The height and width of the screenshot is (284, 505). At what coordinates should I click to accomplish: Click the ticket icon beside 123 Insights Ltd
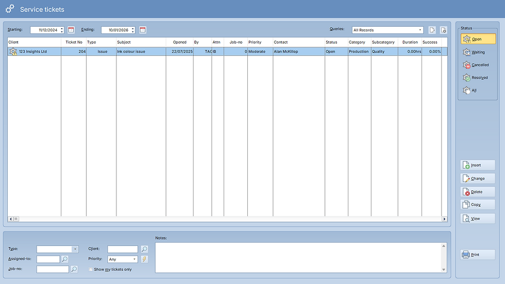pos(13,51)
